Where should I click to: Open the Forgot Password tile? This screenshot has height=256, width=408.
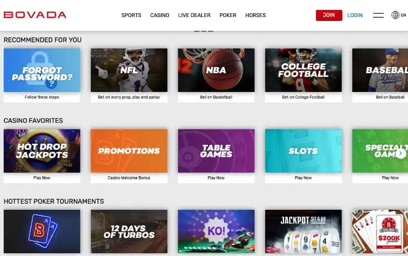click(x=42, y=70)
